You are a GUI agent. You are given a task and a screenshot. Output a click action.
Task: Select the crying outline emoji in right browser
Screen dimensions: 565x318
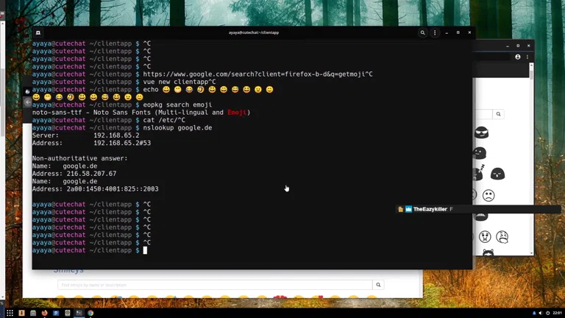pos(485,236)
